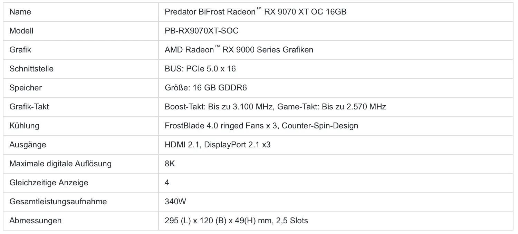The height and width of the screenshot is (234, 518).
Task: Select the 'Kühlung' row label
Action: (24, 126)
